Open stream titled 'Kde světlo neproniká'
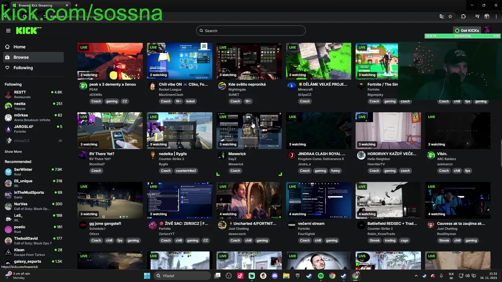This screenshot has width=502, height=282. (x=247, y=84)
